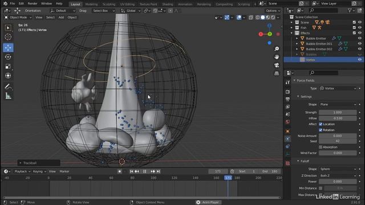This screenshot has width=365, height=205.
Task: Open the Object Mode dropdown
Action: pos(18,18)
